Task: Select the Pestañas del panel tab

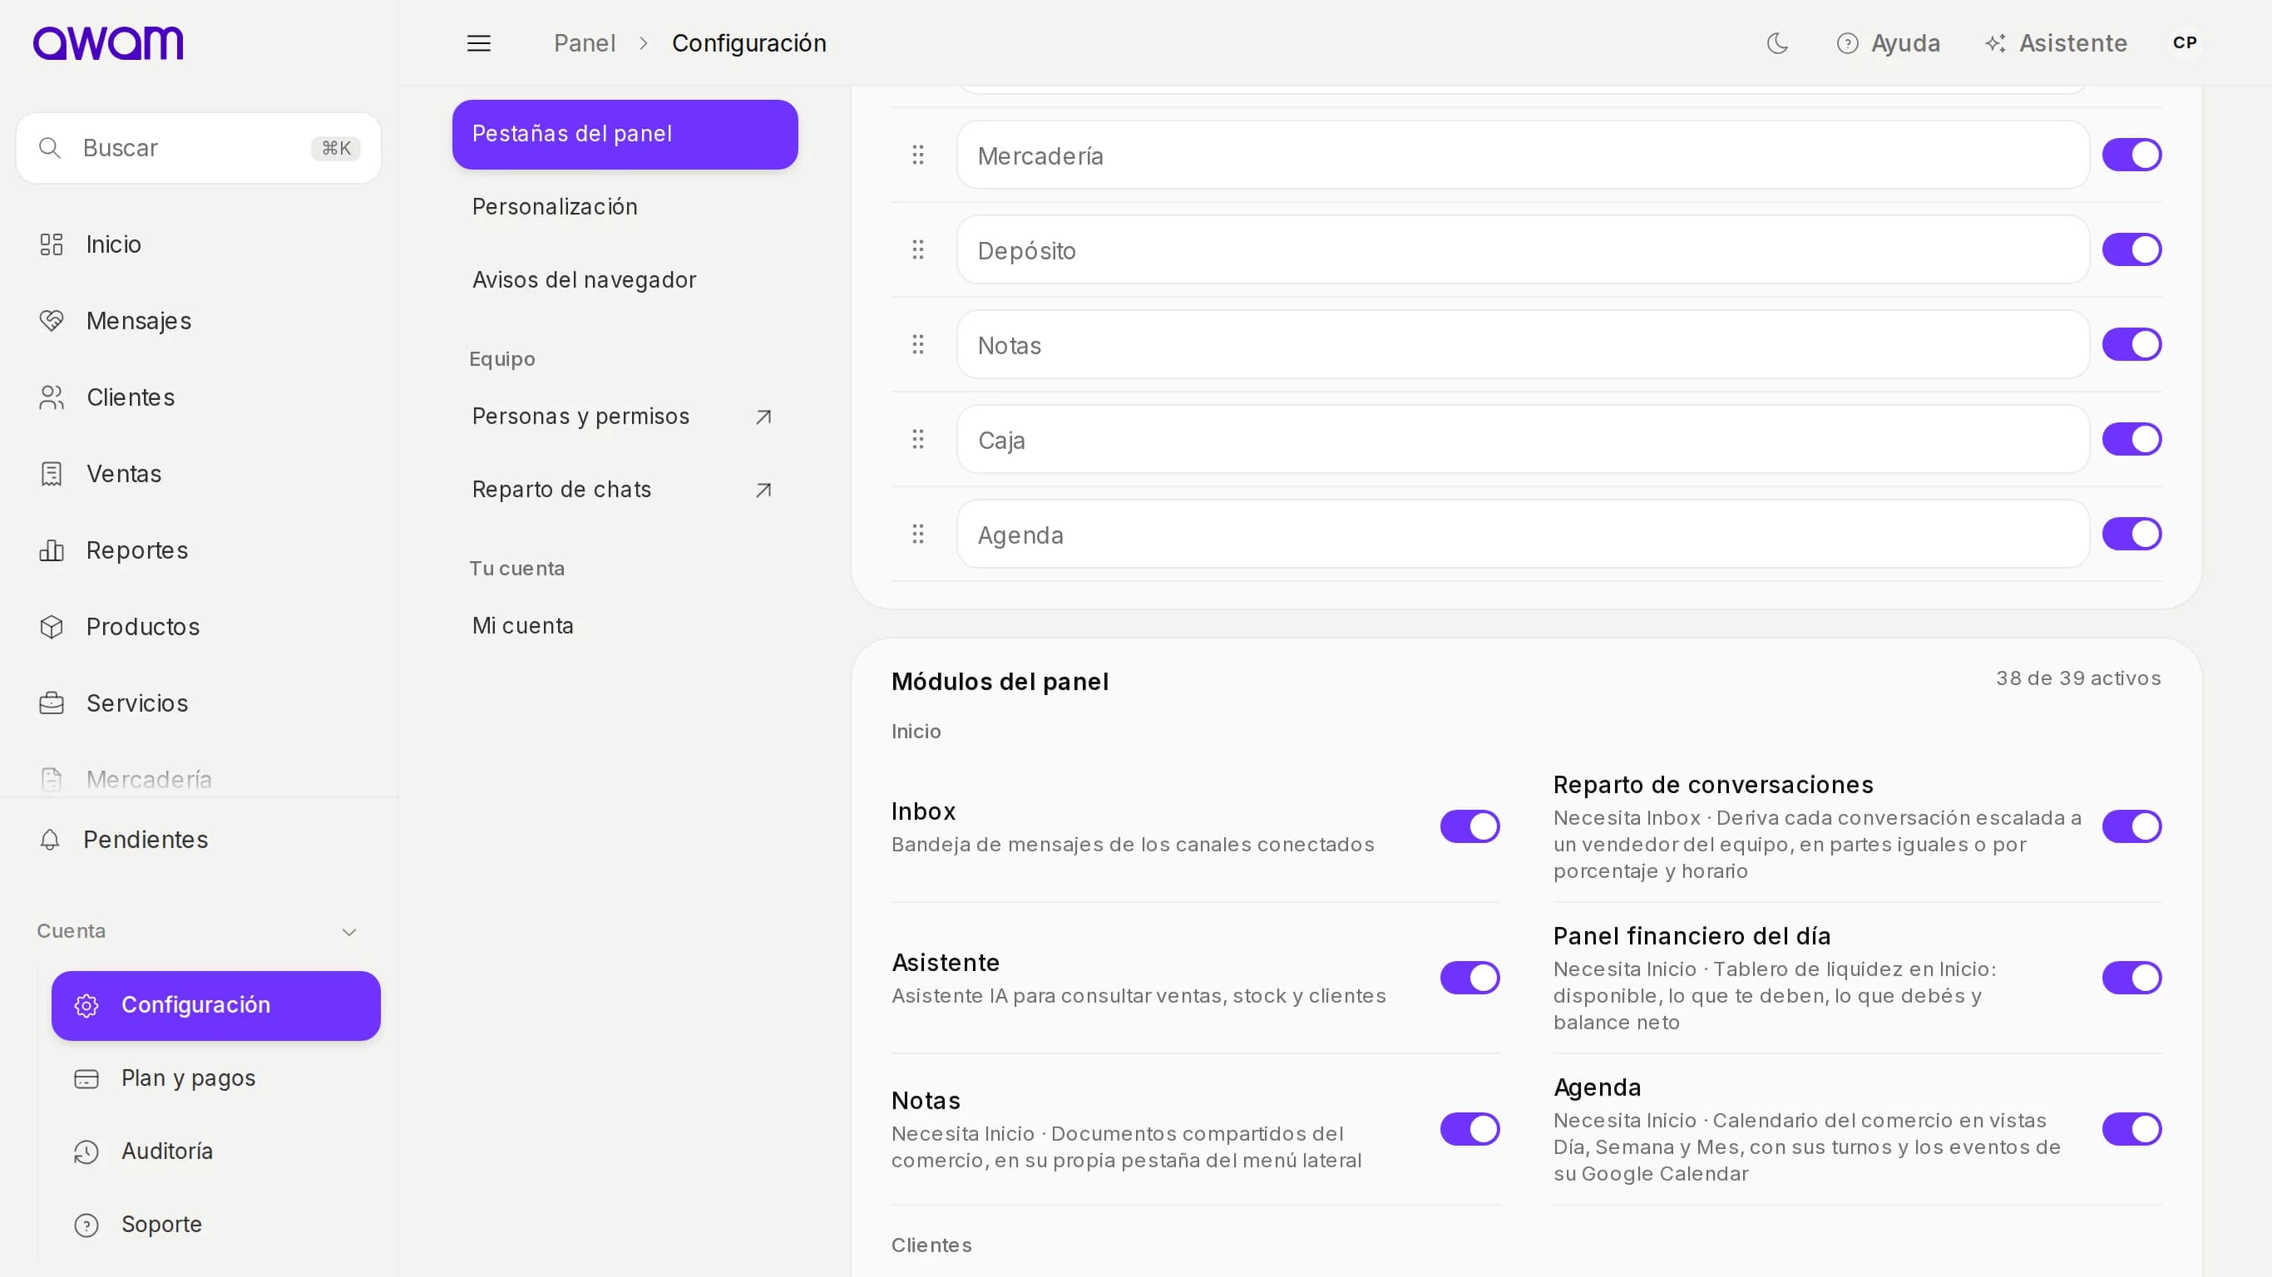Action: coord(625,134)
